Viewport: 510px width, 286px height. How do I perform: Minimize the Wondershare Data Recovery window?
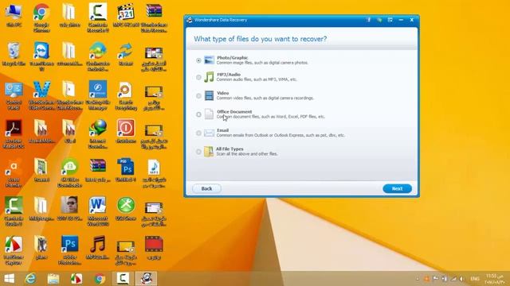coord(401,20)
